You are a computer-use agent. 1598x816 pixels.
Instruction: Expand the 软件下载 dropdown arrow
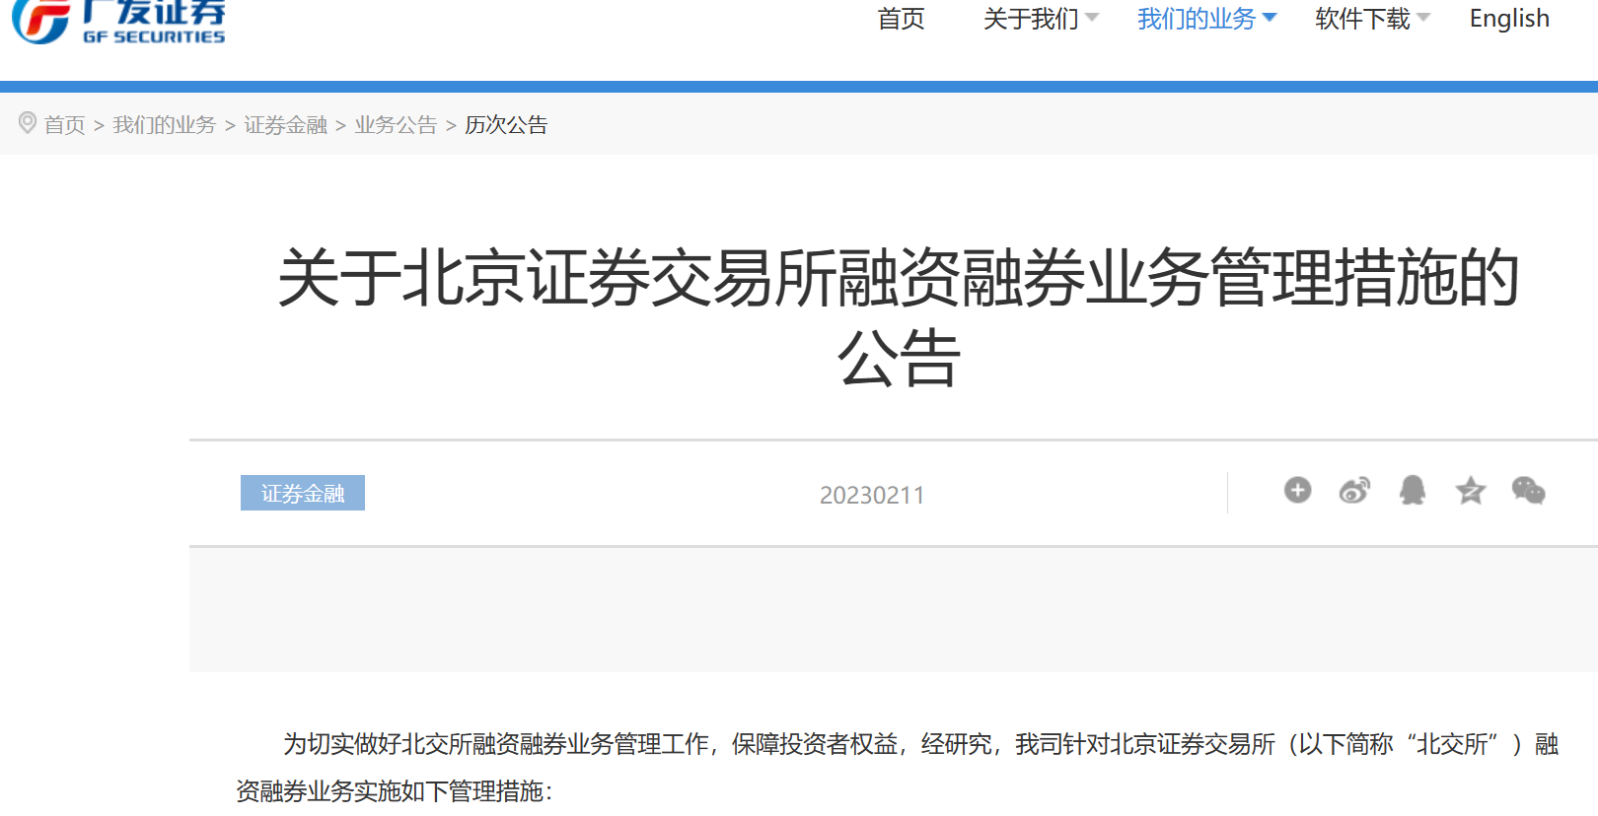pos(1423,18)
